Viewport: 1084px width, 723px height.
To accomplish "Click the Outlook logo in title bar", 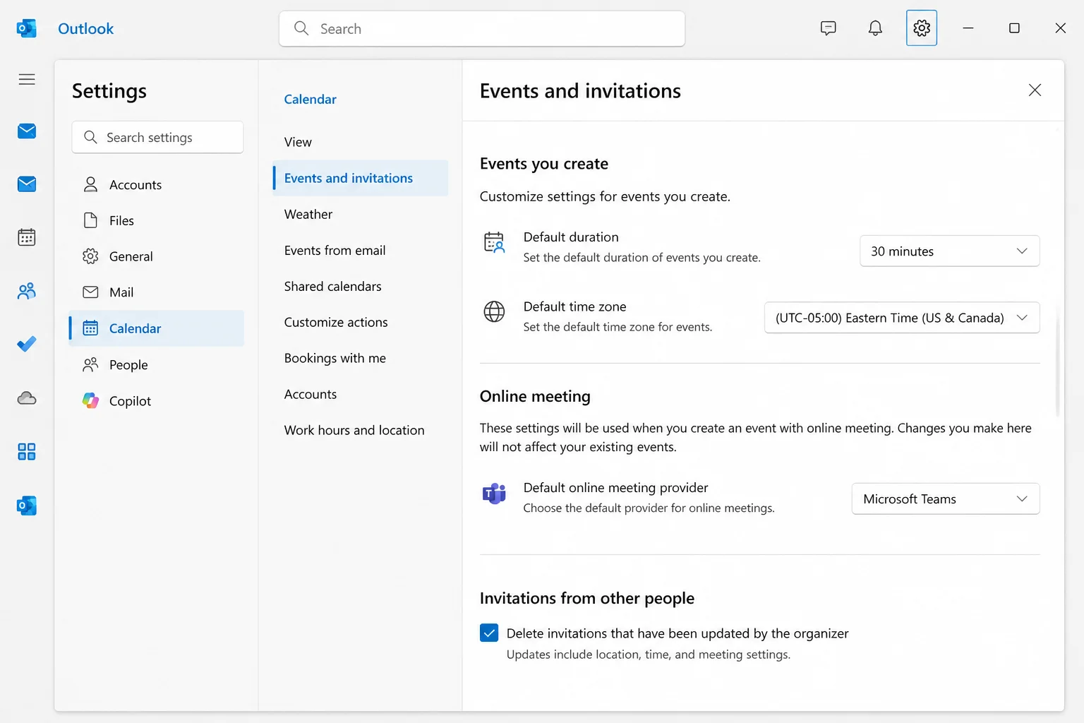I will 27,28.
